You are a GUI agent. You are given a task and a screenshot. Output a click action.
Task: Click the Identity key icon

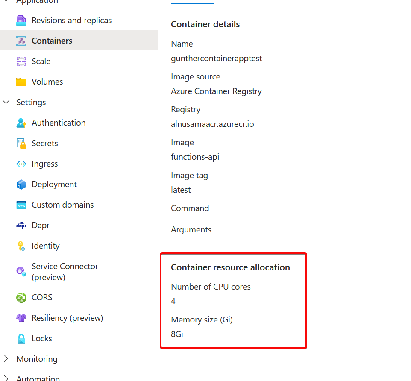21,246
